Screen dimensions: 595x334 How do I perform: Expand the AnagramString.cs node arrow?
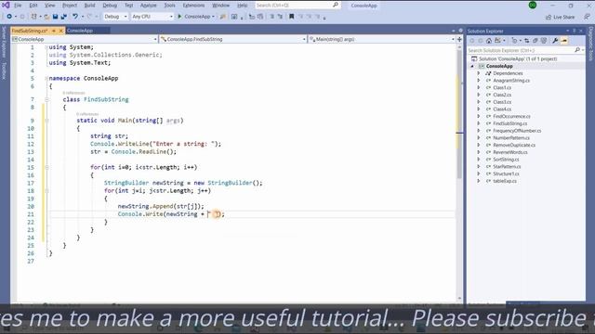coord(479,81)
